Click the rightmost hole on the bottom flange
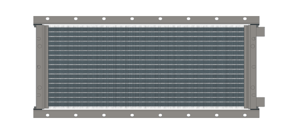Screen dimensions: 298x134 (x=245, y=115)
